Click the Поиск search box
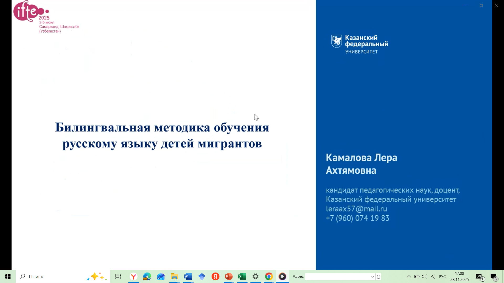The width and height of the screenshot is (504, 283). click(x=52, y=276)
